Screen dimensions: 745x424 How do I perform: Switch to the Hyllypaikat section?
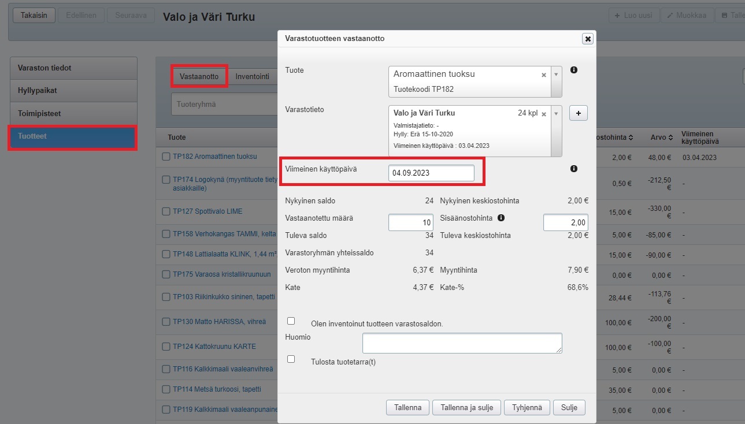(74, 91)
